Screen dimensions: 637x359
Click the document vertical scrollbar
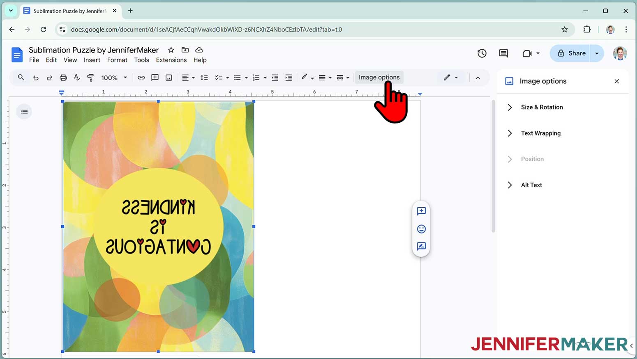click(493, 166)
